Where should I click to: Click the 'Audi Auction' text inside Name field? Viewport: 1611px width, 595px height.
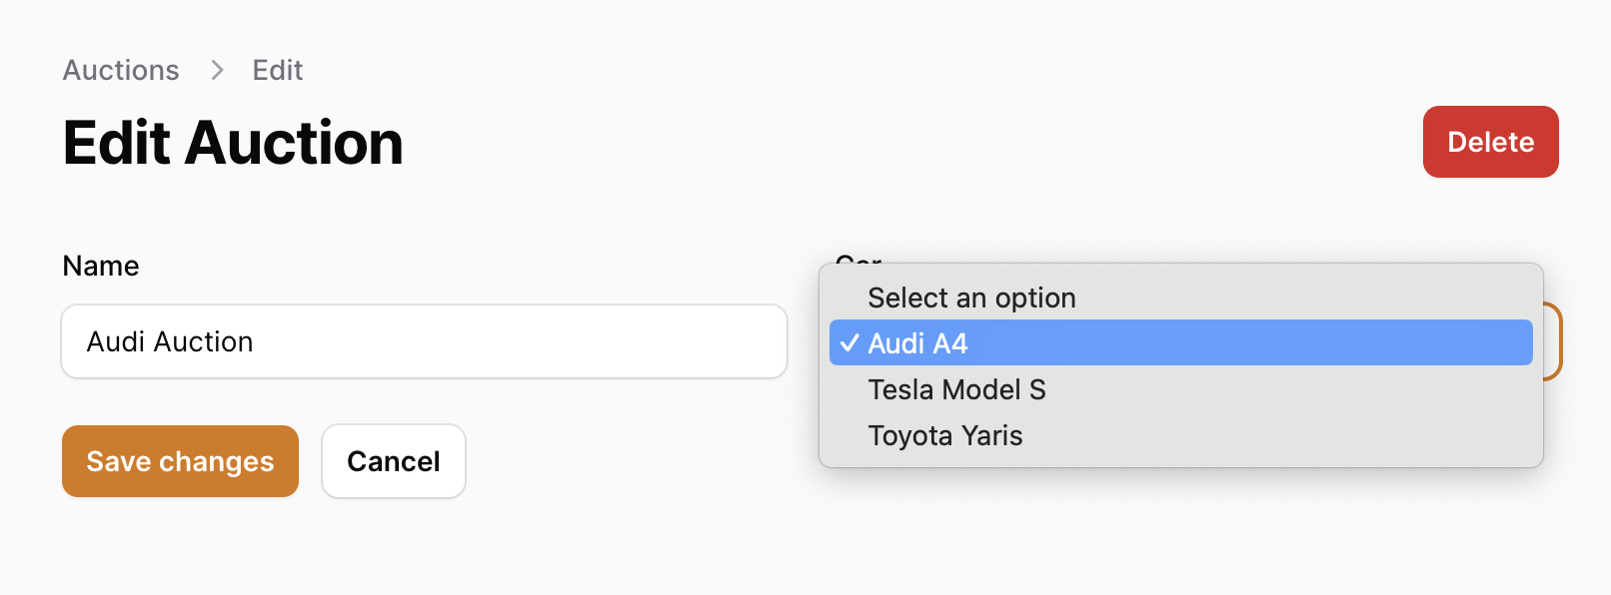[x=170, y=341]
